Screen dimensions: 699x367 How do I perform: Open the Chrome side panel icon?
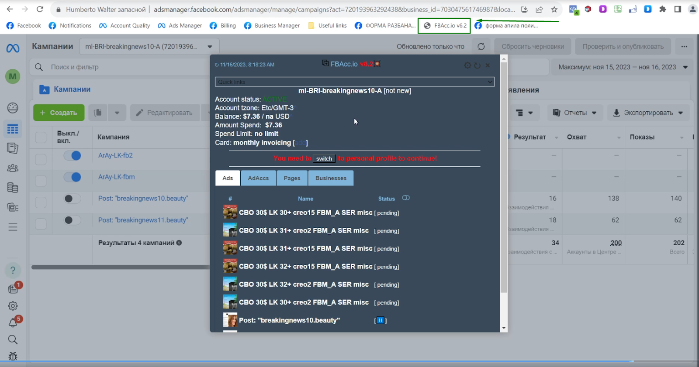(x=678, y=9)
